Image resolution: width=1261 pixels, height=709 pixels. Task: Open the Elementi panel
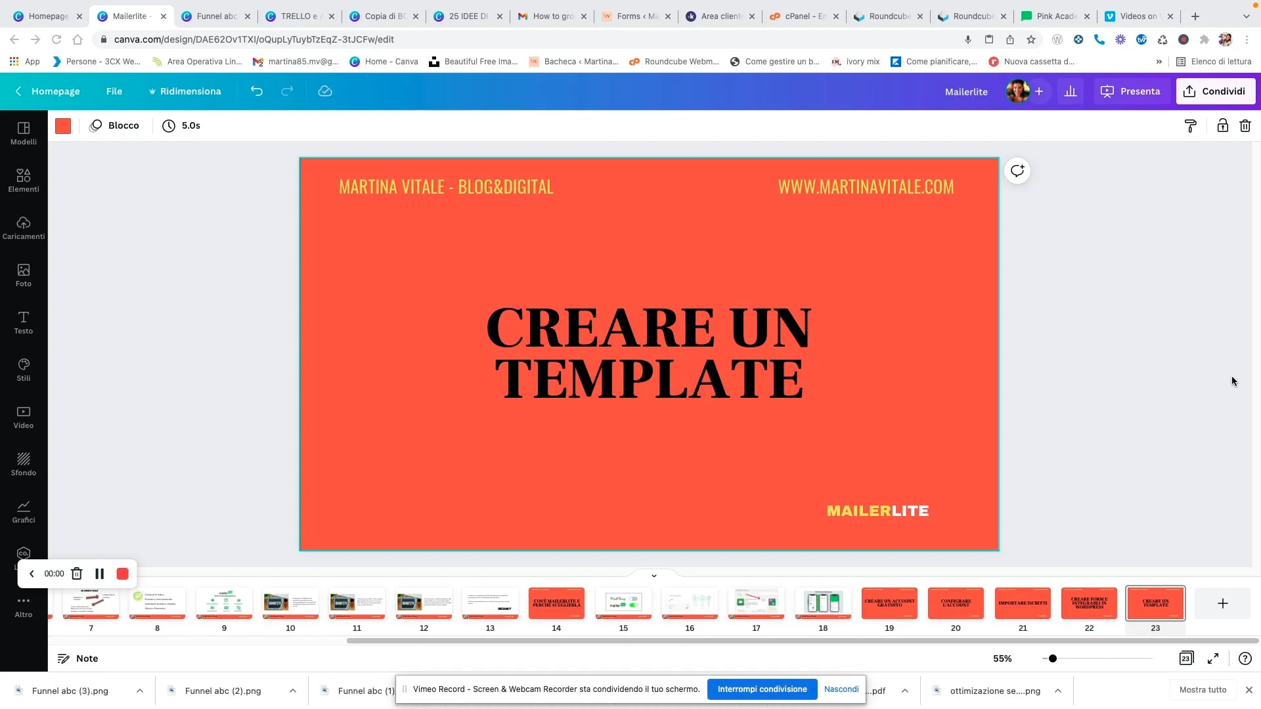pyautogui.click(x=24, y=181)
